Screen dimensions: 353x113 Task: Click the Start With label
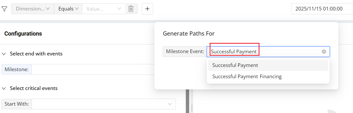(x=17, y=104)
